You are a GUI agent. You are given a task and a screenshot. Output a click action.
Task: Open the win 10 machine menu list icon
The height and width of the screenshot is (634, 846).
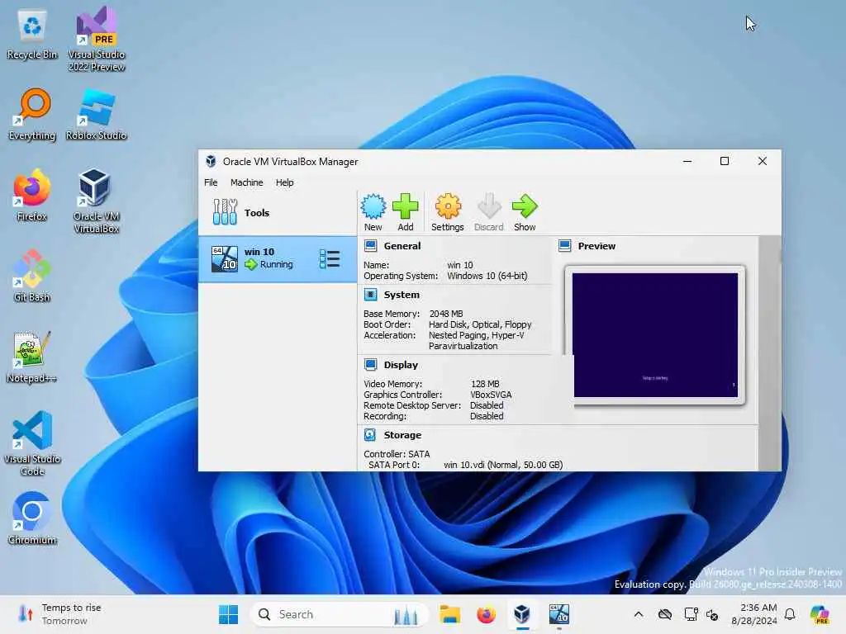click(x=329, y=258)
